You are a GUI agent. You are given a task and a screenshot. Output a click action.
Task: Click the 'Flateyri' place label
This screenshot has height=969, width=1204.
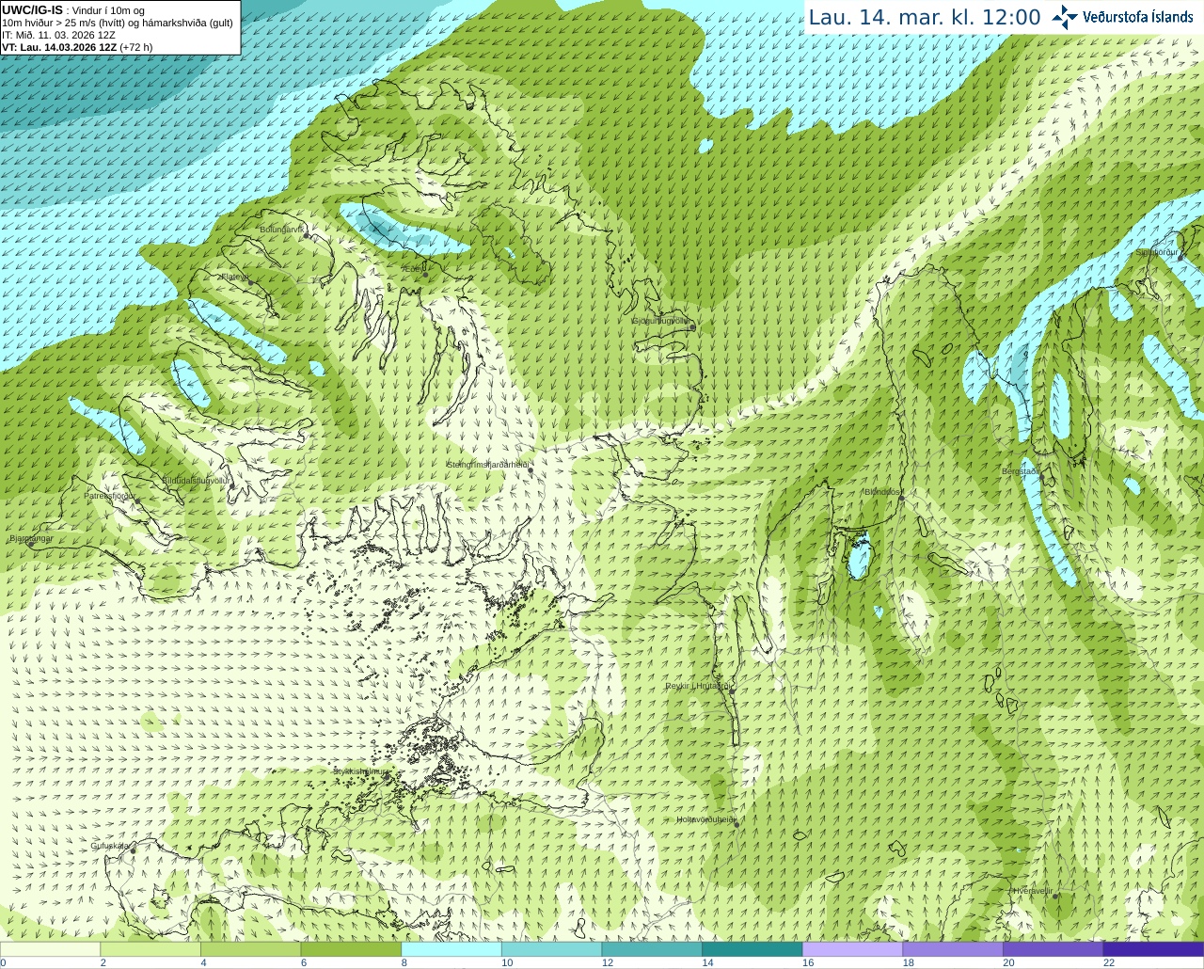pyautogui.click(x=233, y=277)
